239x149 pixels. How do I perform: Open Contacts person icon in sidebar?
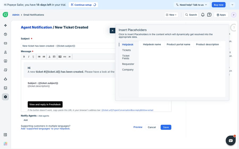point(6,52)
